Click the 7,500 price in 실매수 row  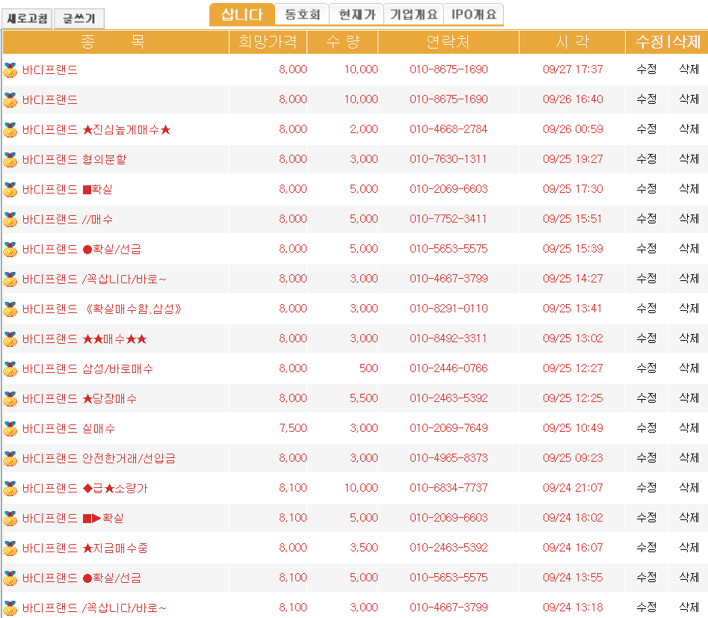click(x=292, y=428)
